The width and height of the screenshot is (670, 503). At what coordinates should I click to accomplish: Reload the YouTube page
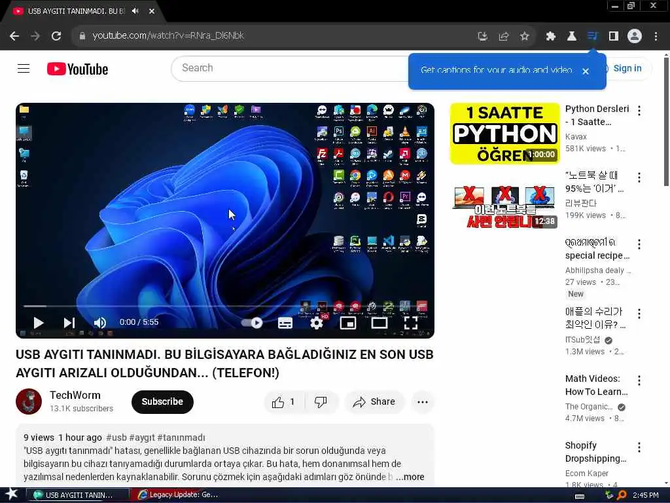pos(56,36)
